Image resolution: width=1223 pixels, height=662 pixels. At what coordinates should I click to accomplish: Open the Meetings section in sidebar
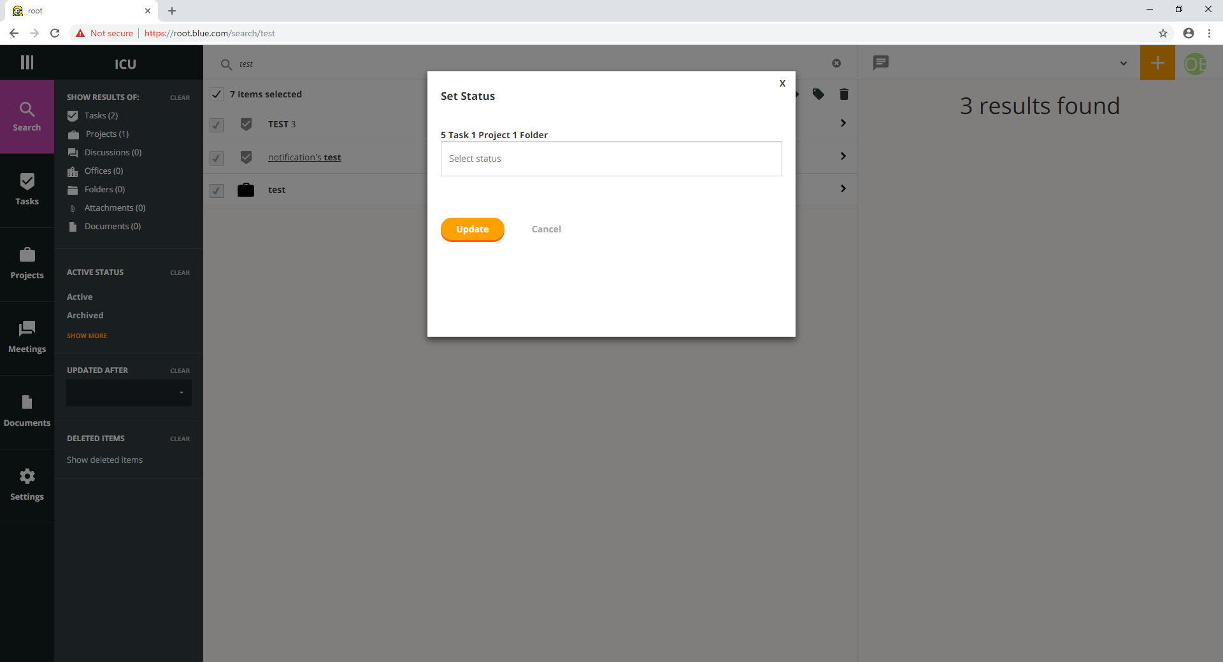[27, 338]
